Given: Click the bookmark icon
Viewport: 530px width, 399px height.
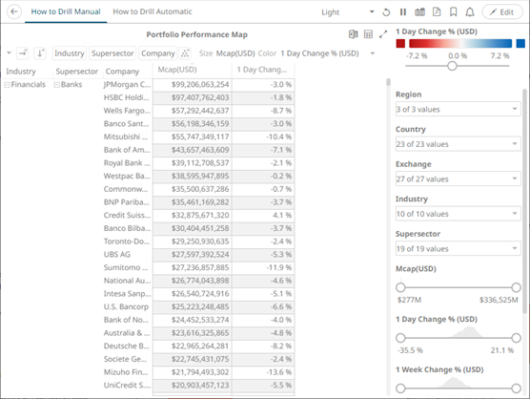Looking at the screenshot, I should (x=454, y=12).
